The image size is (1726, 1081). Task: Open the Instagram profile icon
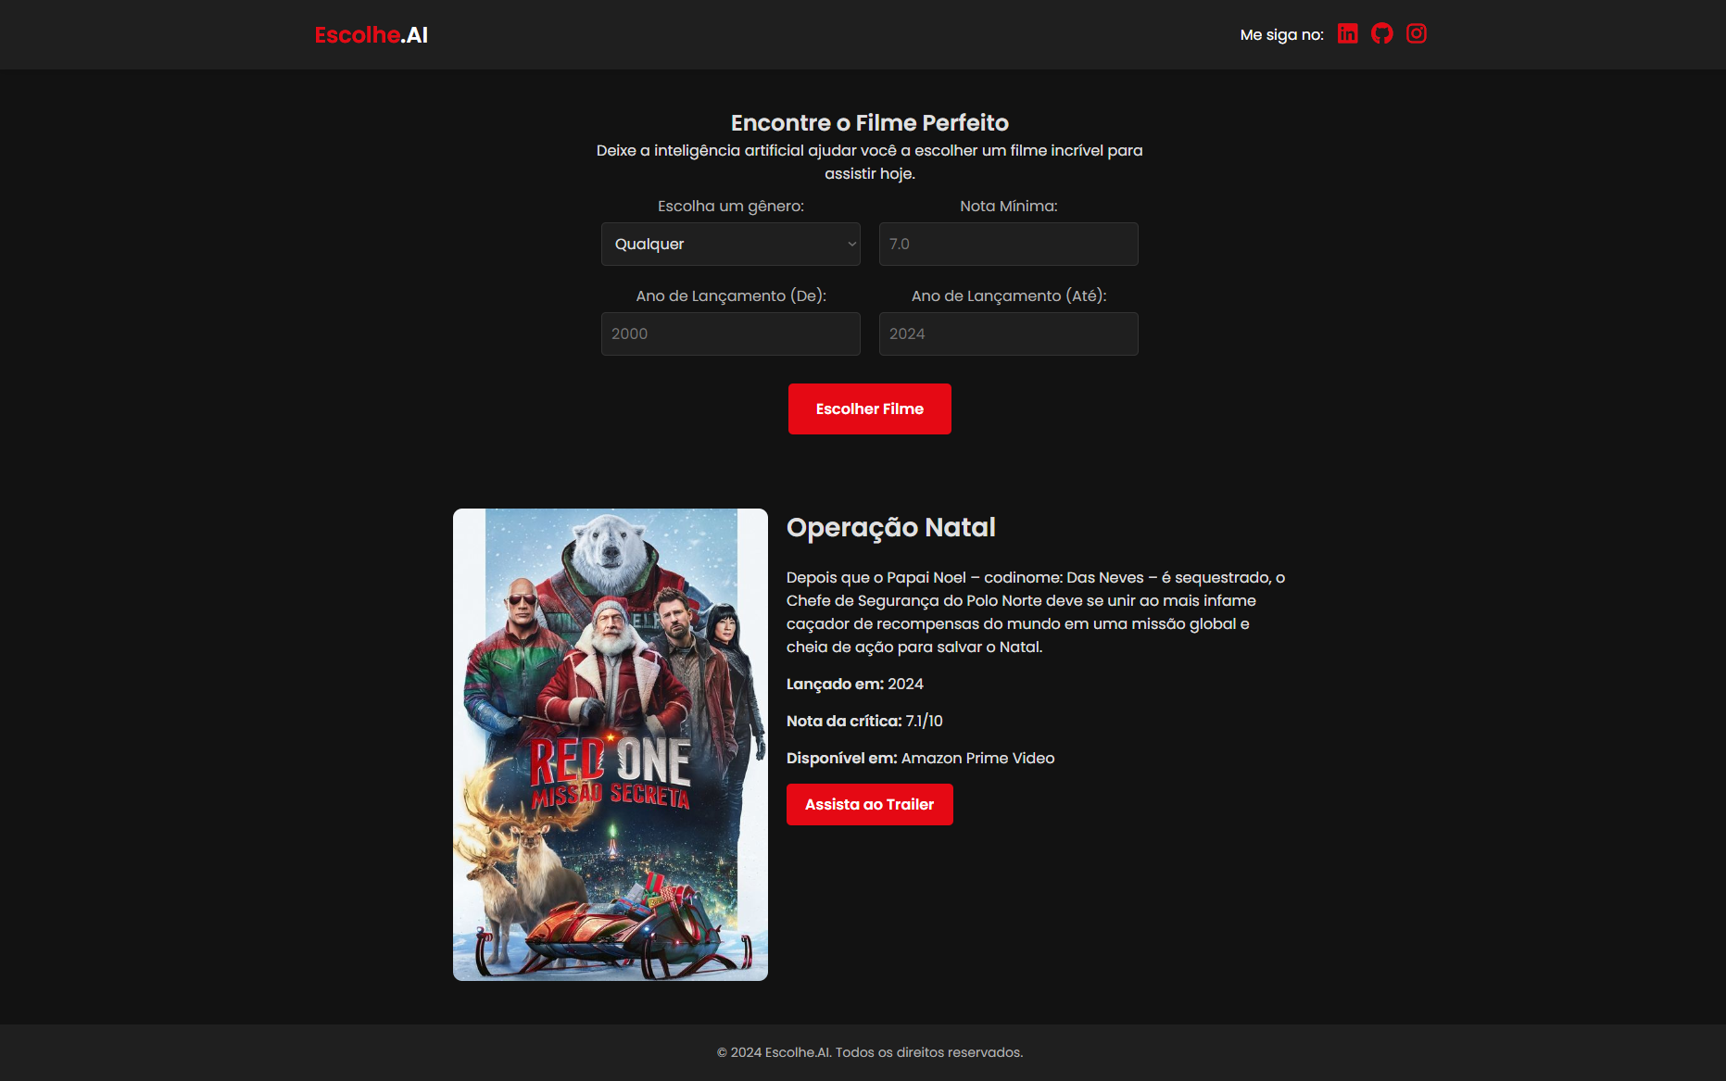coord(1416,34)
